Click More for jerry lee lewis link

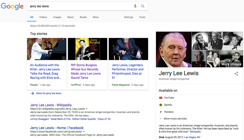point(49,93)
